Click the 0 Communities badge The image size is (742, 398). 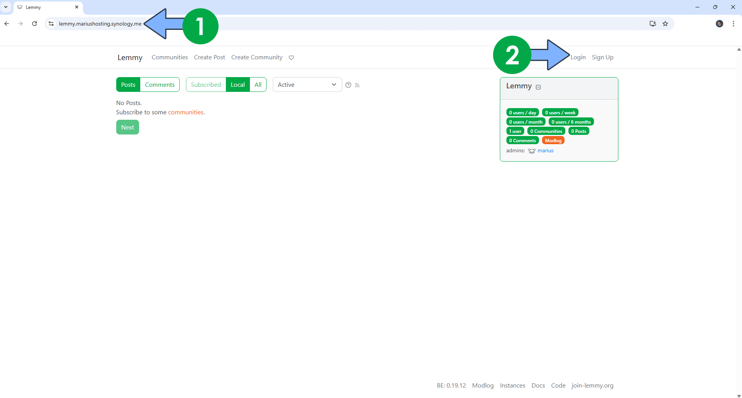[x=546, y=131]
